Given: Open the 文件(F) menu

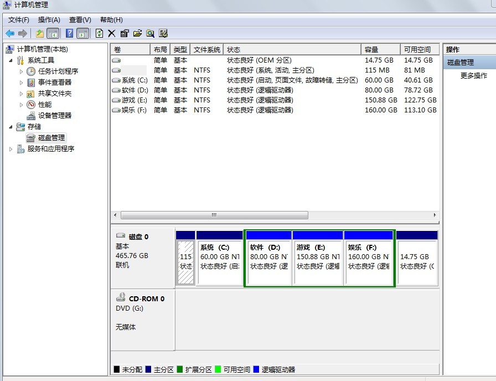Looking at the screenshot, I should click(x=19, y=20).
